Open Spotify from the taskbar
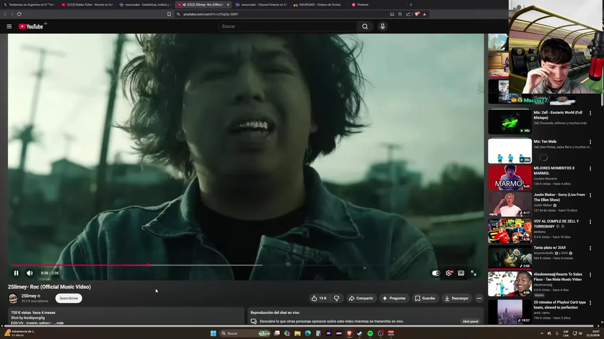Viewport: 604px width, 339px height. click(x=370, y=333)
